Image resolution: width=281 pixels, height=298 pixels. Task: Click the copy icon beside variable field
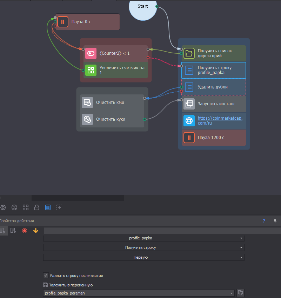click(x=240, y=293)
